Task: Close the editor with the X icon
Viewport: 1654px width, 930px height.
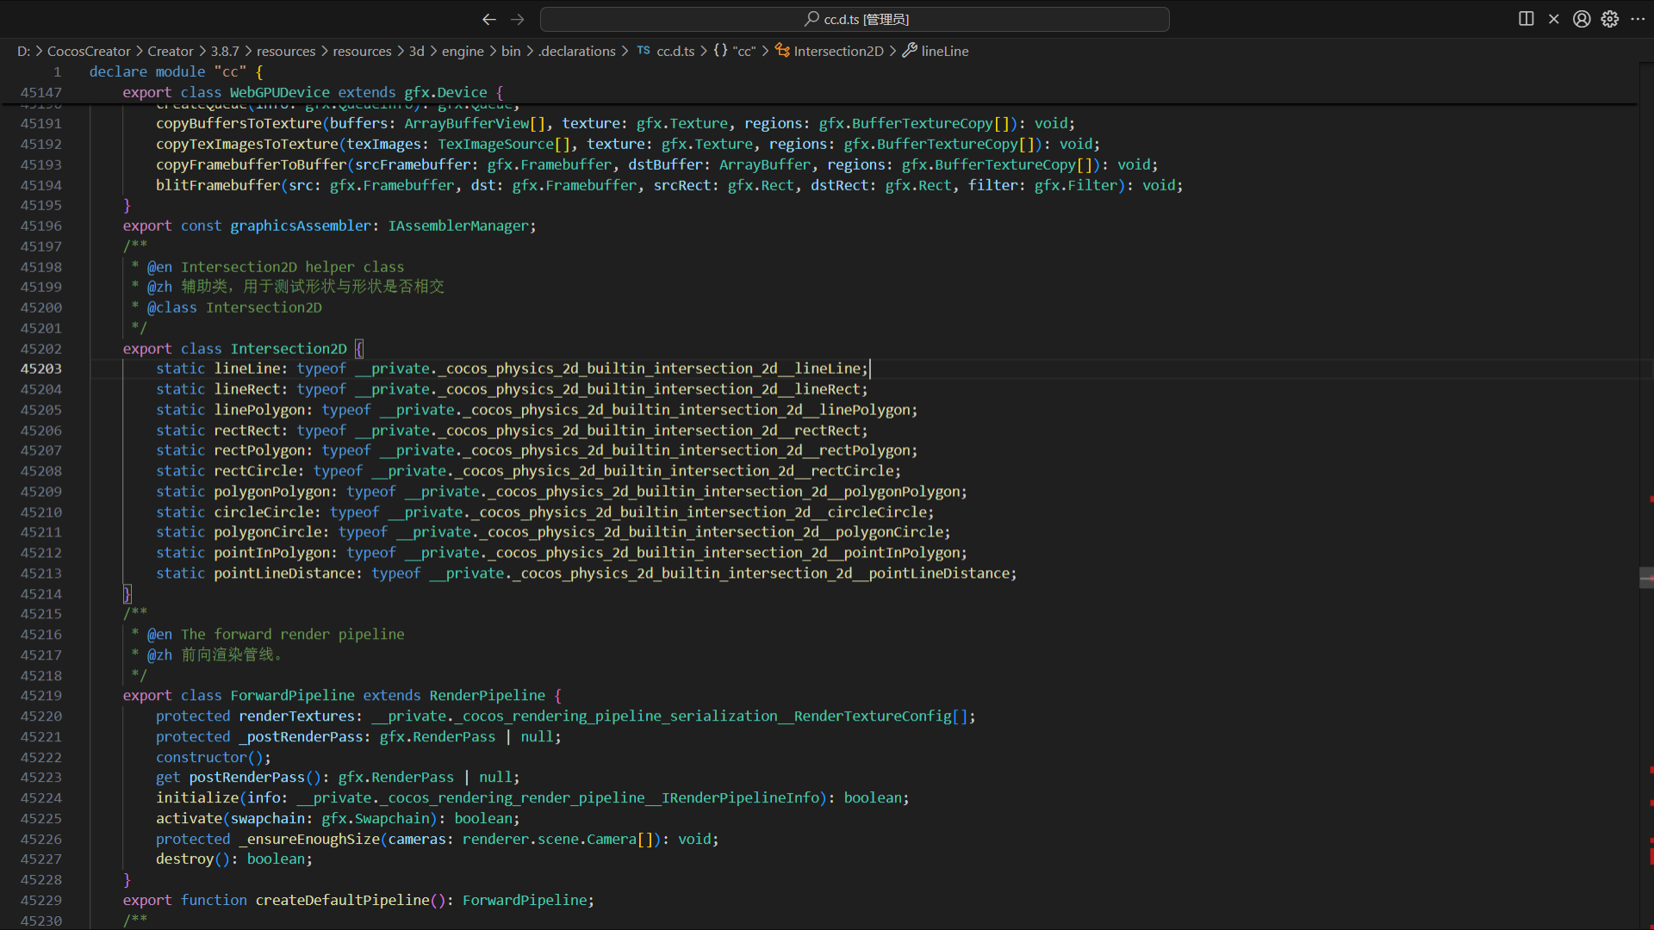Action: (x=1553, y=19)
